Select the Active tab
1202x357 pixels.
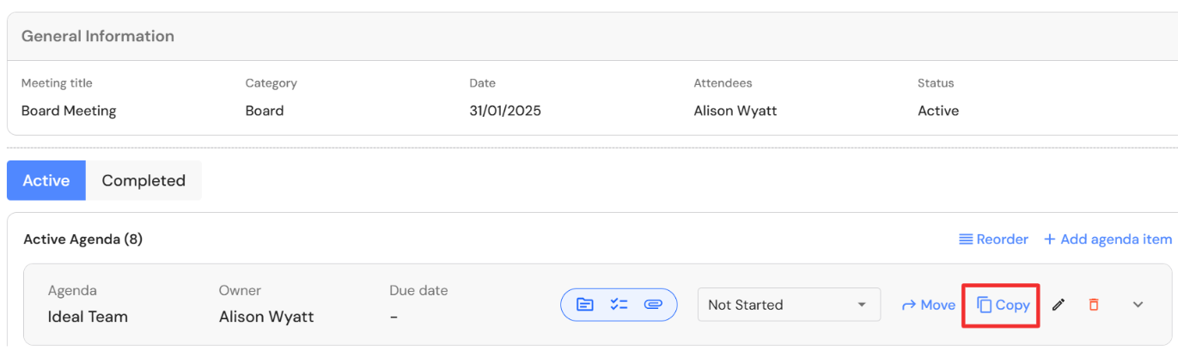coord(46,180)
